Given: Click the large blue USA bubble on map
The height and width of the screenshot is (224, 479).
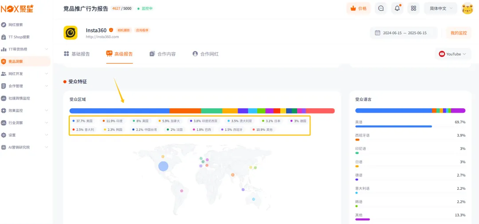Looking at the screenshot, I should pos(163,166).
